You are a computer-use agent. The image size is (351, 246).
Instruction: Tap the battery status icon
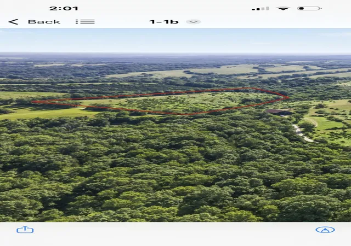coord(309,9)
